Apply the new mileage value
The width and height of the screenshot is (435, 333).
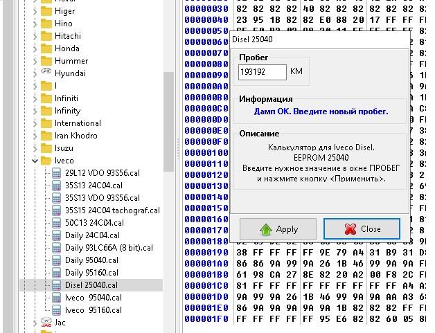(x=278, y=229)
